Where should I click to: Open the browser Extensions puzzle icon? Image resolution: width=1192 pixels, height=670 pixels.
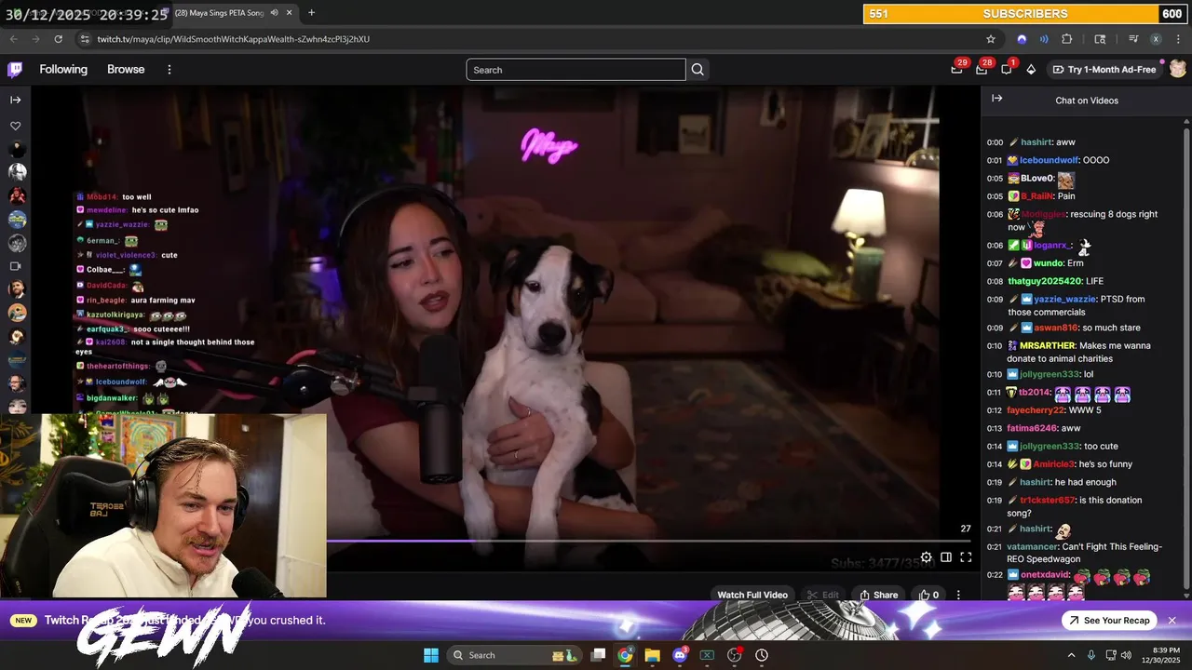coord(1067,39)
